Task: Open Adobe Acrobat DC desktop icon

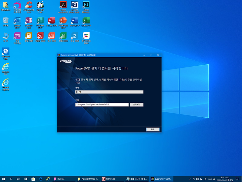Action: click(63, 7)
